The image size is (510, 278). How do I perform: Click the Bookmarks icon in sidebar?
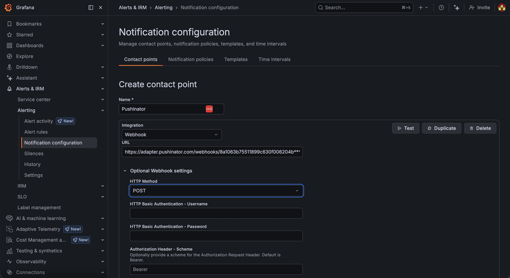click(9, 24)
